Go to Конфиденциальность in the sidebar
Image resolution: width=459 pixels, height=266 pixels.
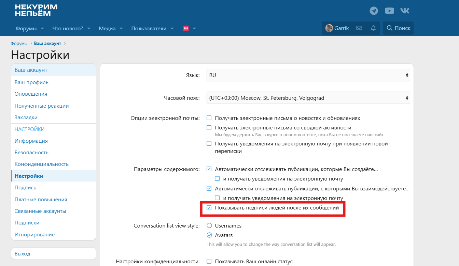42,164
